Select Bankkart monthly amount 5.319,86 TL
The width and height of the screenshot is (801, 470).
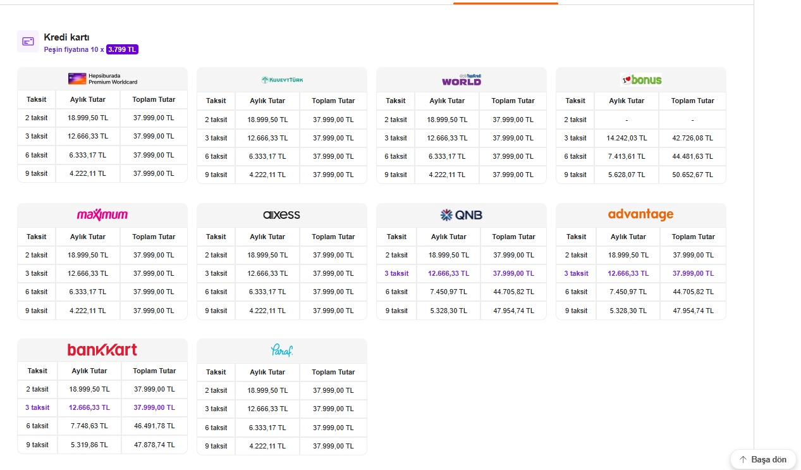point(89,445)
